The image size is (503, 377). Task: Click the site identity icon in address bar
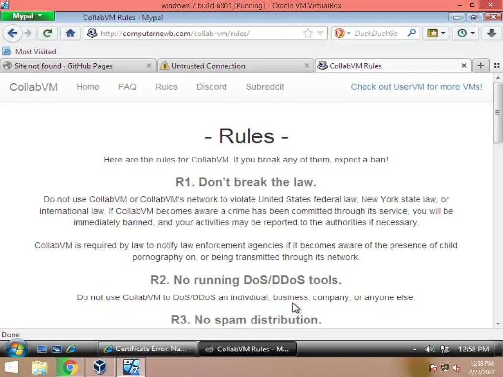pyautogui.click(x=92, y=33)
